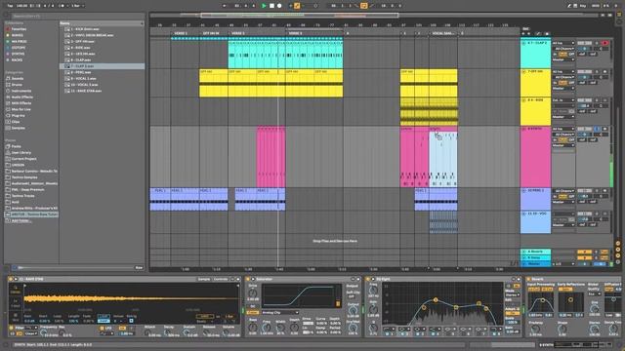Switch Simpler to Classic mode
Image resolution: width=625 pixels, height=351 pixels.
click(x=16, y=289)
